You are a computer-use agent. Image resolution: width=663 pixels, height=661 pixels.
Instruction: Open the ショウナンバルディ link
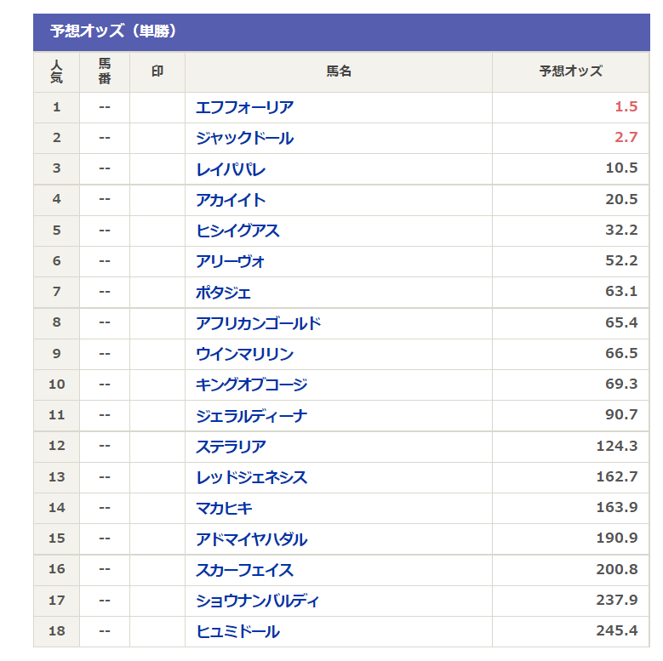click(258, 601)
